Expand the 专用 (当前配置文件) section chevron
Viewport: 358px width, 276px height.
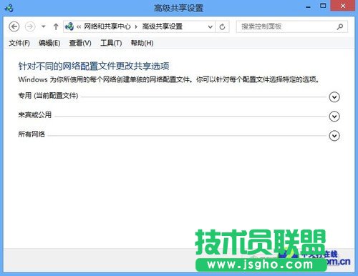coord(334,97)
